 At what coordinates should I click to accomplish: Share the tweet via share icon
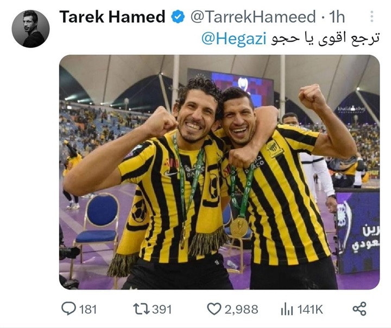(360, 309)
